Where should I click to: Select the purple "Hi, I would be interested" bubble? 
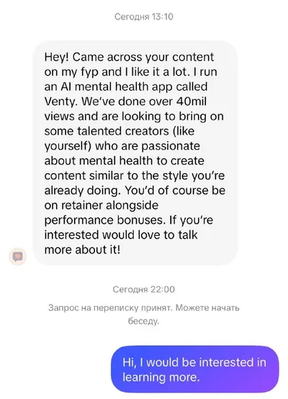[x=195, y=369]
